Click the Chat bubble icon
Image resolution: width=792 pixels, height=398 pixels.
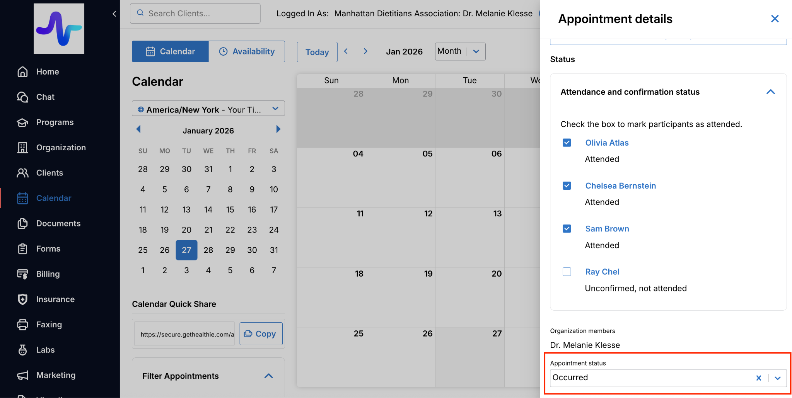coord(23,97)
